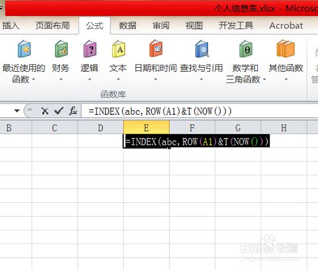Viewport: 318px width, 270px height.
Task: Open Insert Function with the fx icon
Action: [x=73, y=111]
